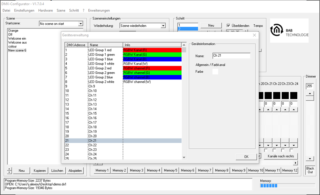Close the Geräteverwaltung dialog
The height and width of the screenshot is (195, 320).
[254, 35]
